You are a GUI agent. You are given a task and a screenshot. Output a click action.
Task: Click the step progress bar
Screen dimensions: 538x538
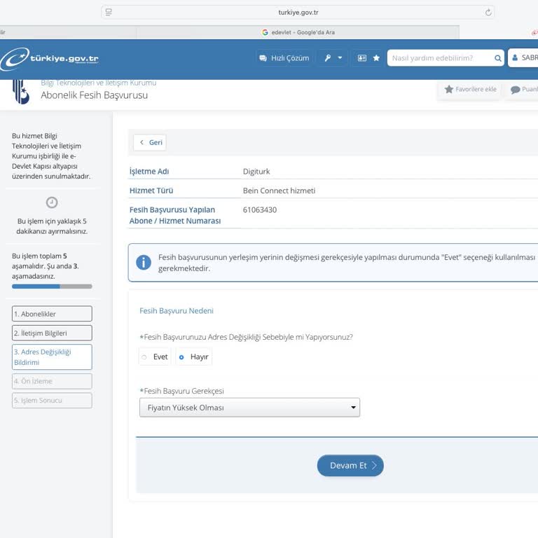(52, 287)
